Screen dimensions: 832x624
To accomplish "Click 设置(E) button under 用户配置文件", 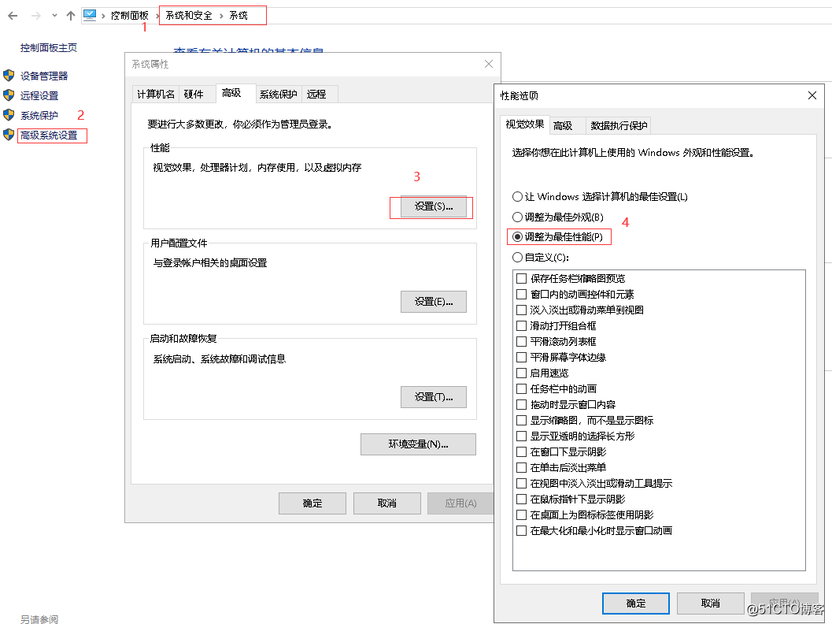I will (x=434, y=302).
